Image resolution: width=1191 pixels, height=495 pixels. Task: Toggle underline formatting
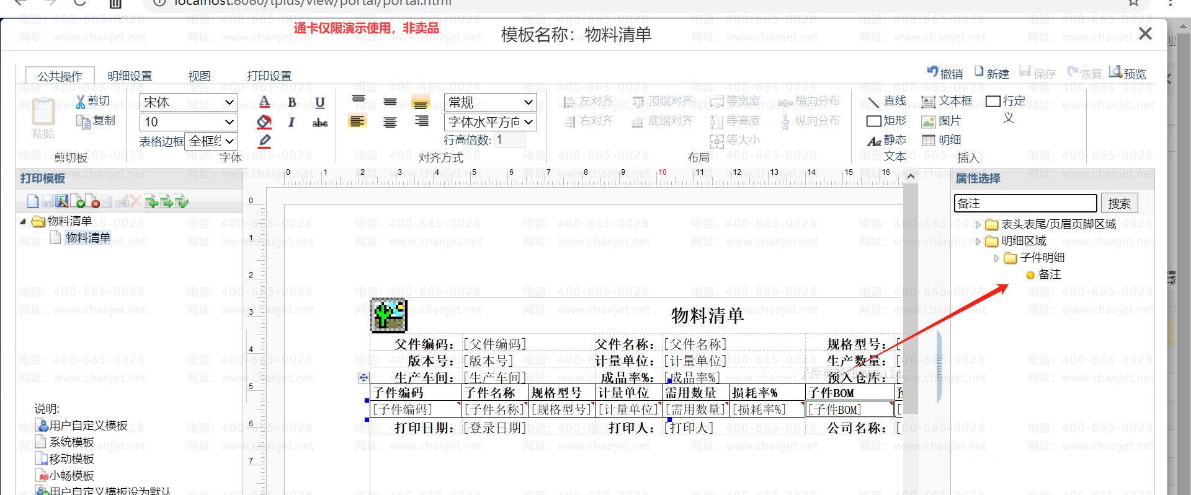tap(320, 103)
